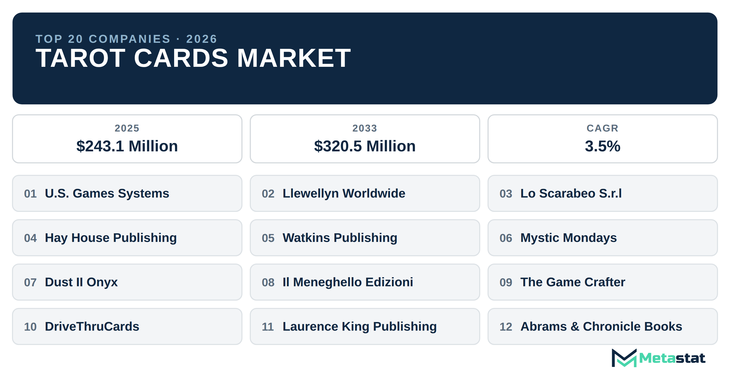Click the Llewellyn Worldwide card

(x=365, y=193)
